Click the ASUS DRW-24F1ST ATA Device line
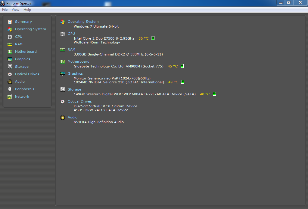 101,110
